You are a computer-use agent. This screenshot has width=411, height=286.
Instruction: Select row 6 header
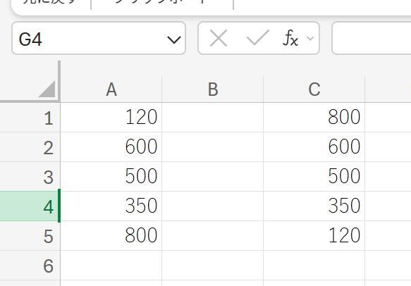(x=30, y=266)
